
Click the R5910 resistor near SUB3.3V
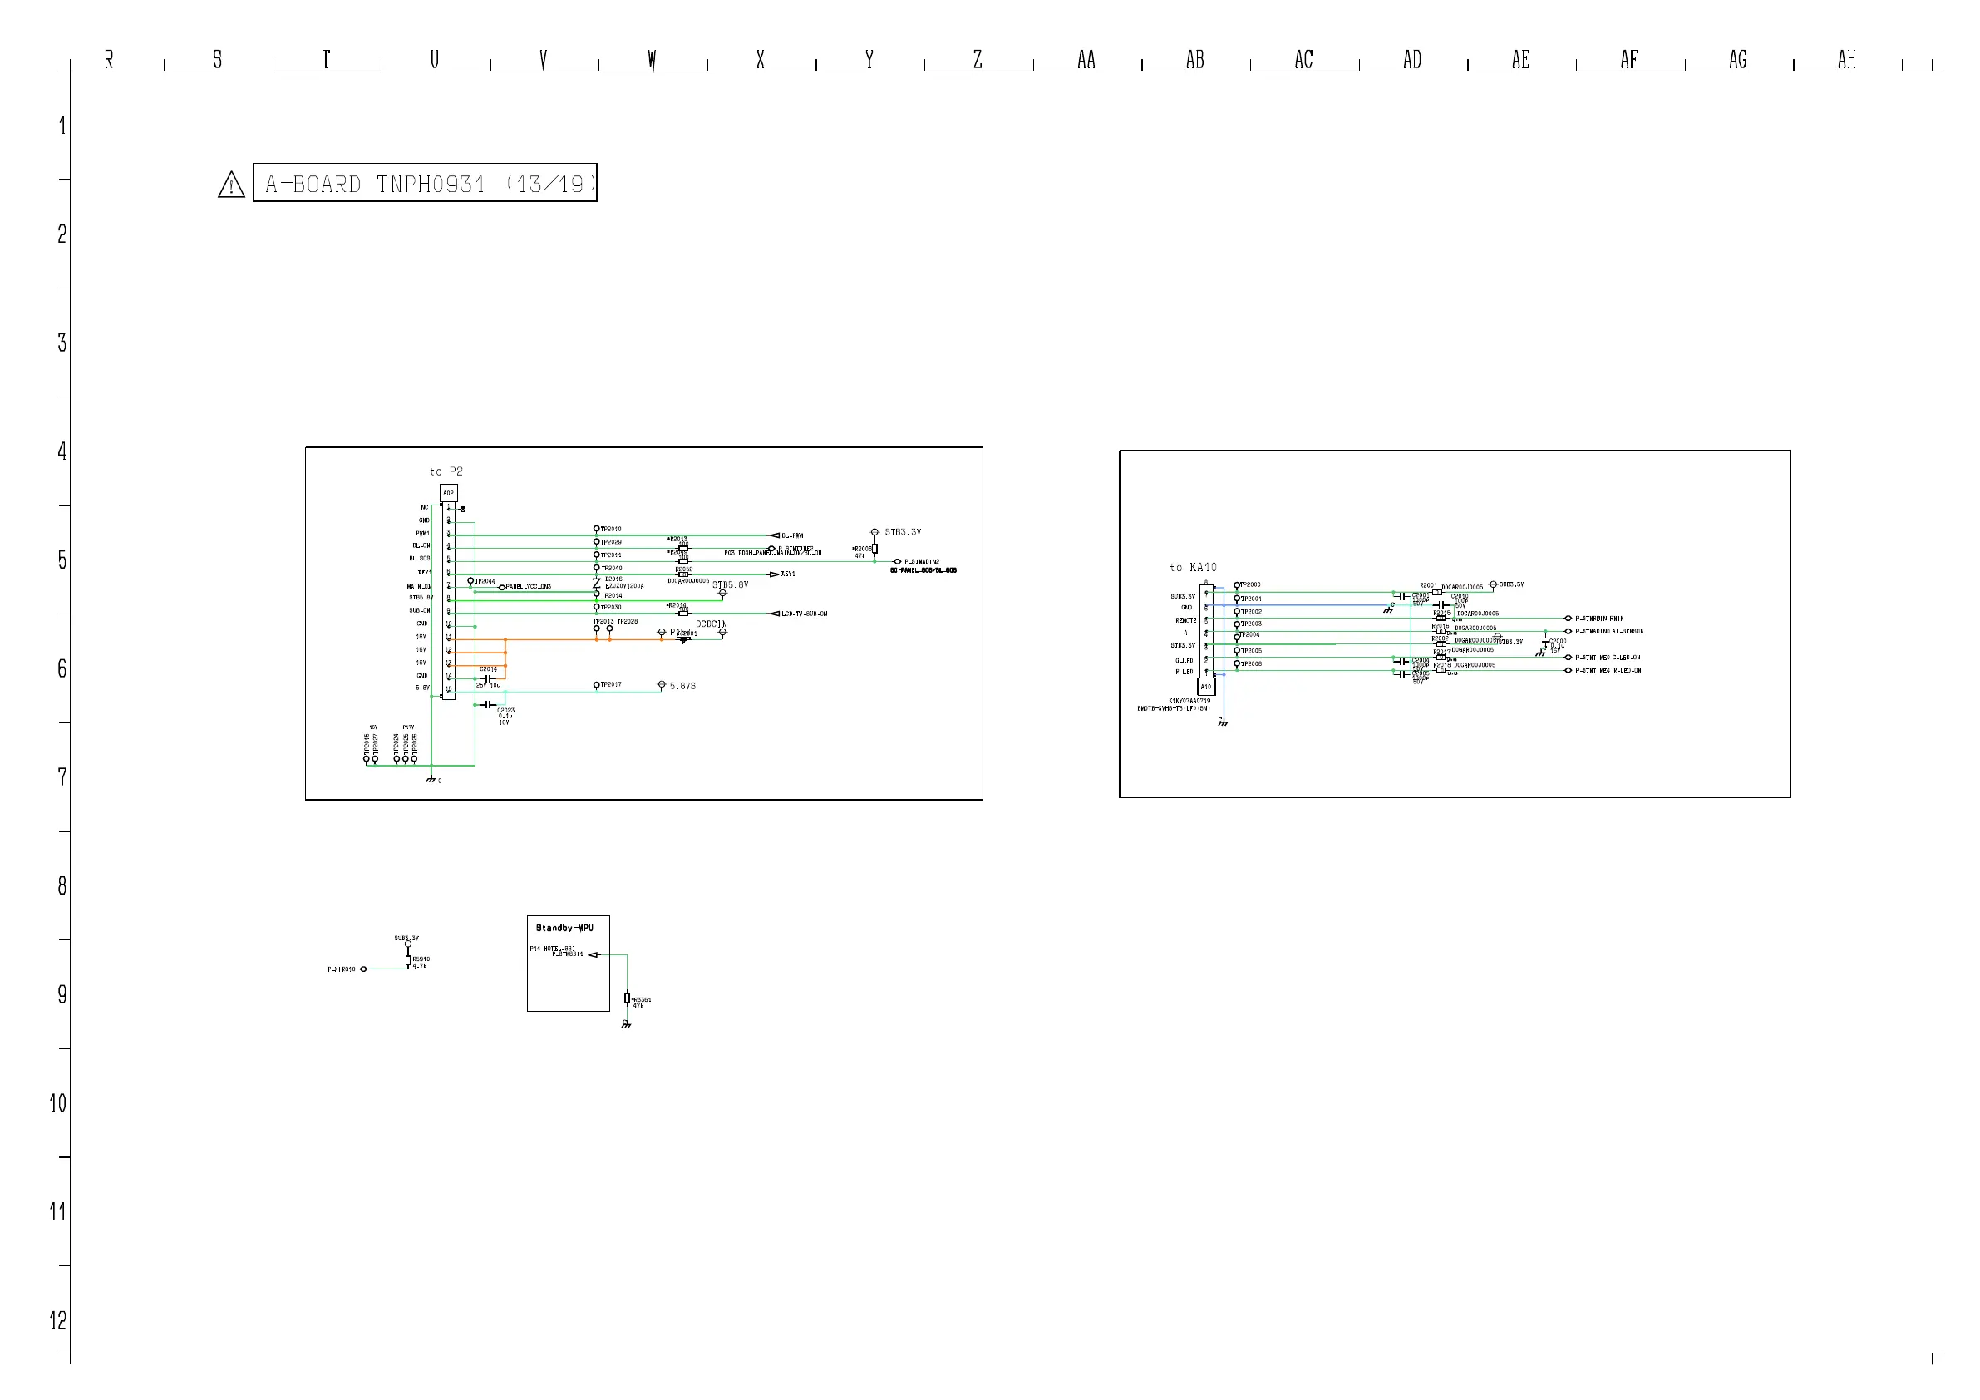point(408,960)
